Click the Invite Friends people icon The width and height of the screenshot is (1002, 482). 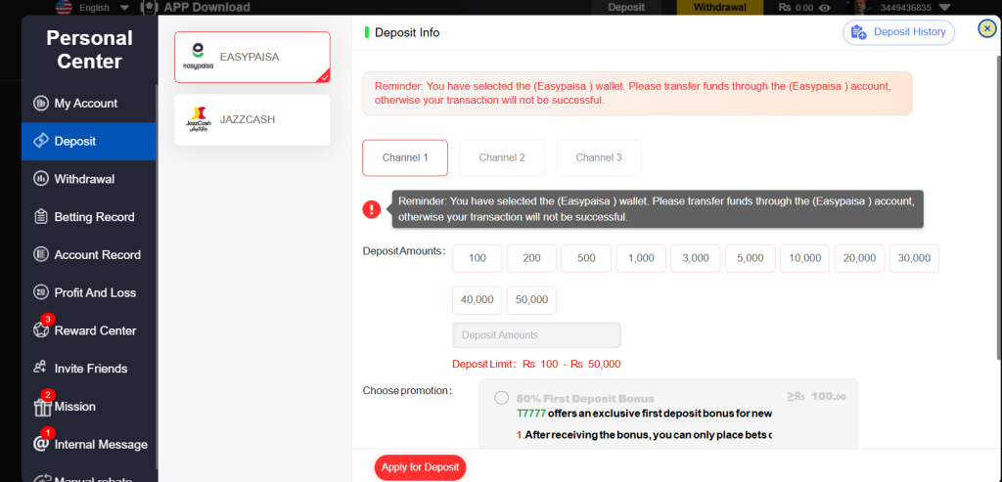point(41,368)
